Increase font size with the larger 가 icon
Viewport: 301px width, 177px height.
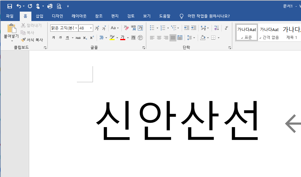tap(97, 28)
